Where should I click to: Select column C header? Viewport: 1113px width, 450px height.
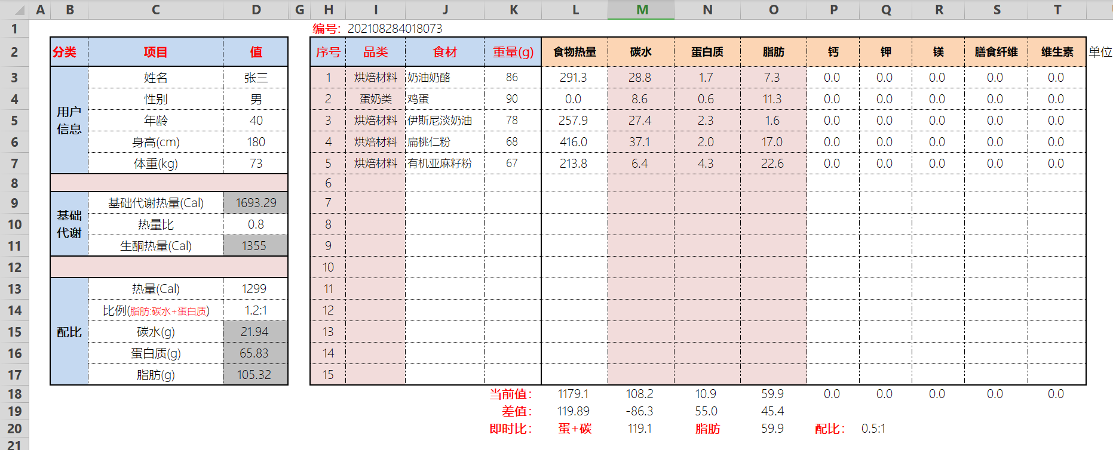point(155,10)
